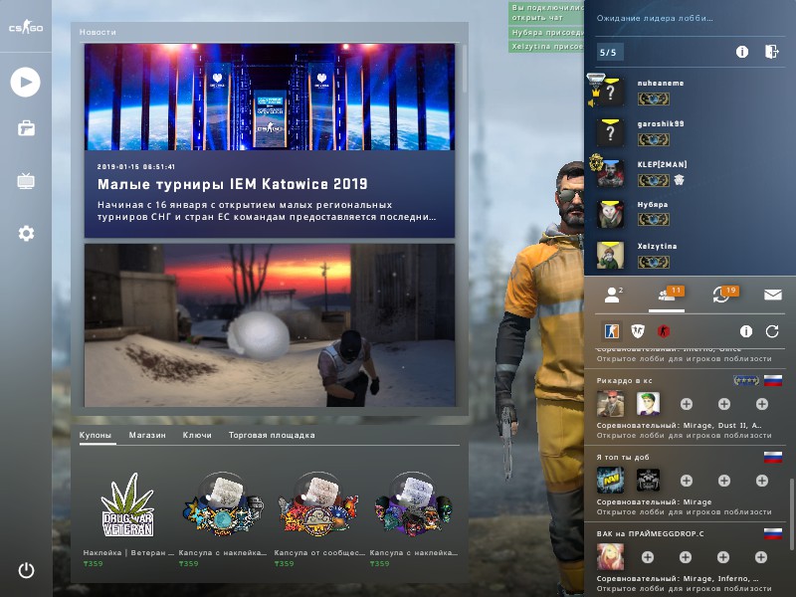Click the 5/5 lobby player count
This screenshot has height=597, width=796.
(608, 53)
